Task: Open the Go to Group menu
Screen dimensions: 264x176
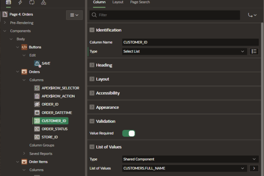Action: 252,15
